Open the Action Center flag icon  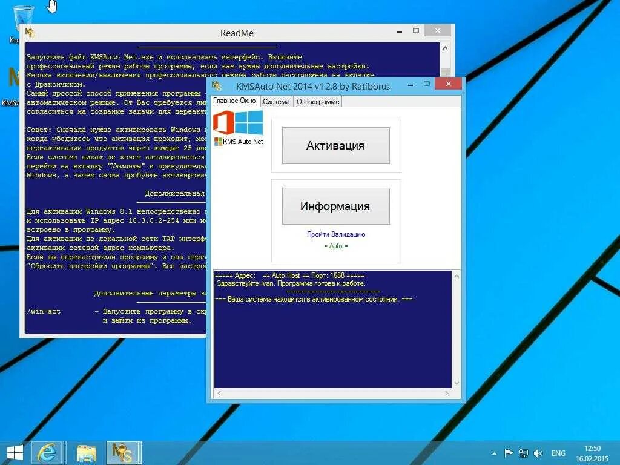[509, 453]
